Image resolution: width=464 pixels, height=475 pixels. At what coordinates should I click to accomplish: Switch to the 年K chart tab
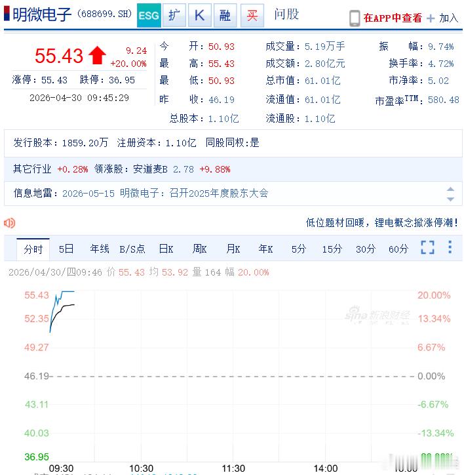click(x=265, y=249)
